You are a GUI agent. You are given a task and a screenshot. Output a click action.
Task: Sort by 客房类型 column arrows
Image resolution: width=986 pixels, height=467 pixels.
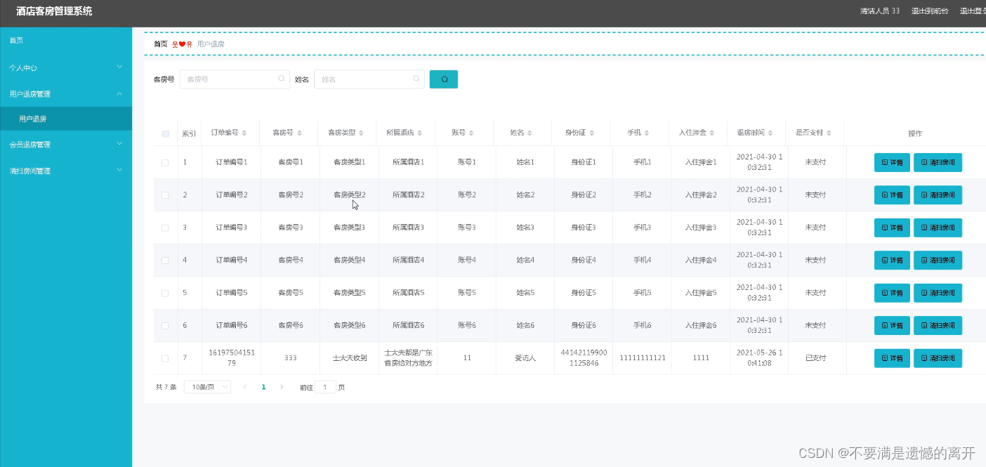click(362, 133)
